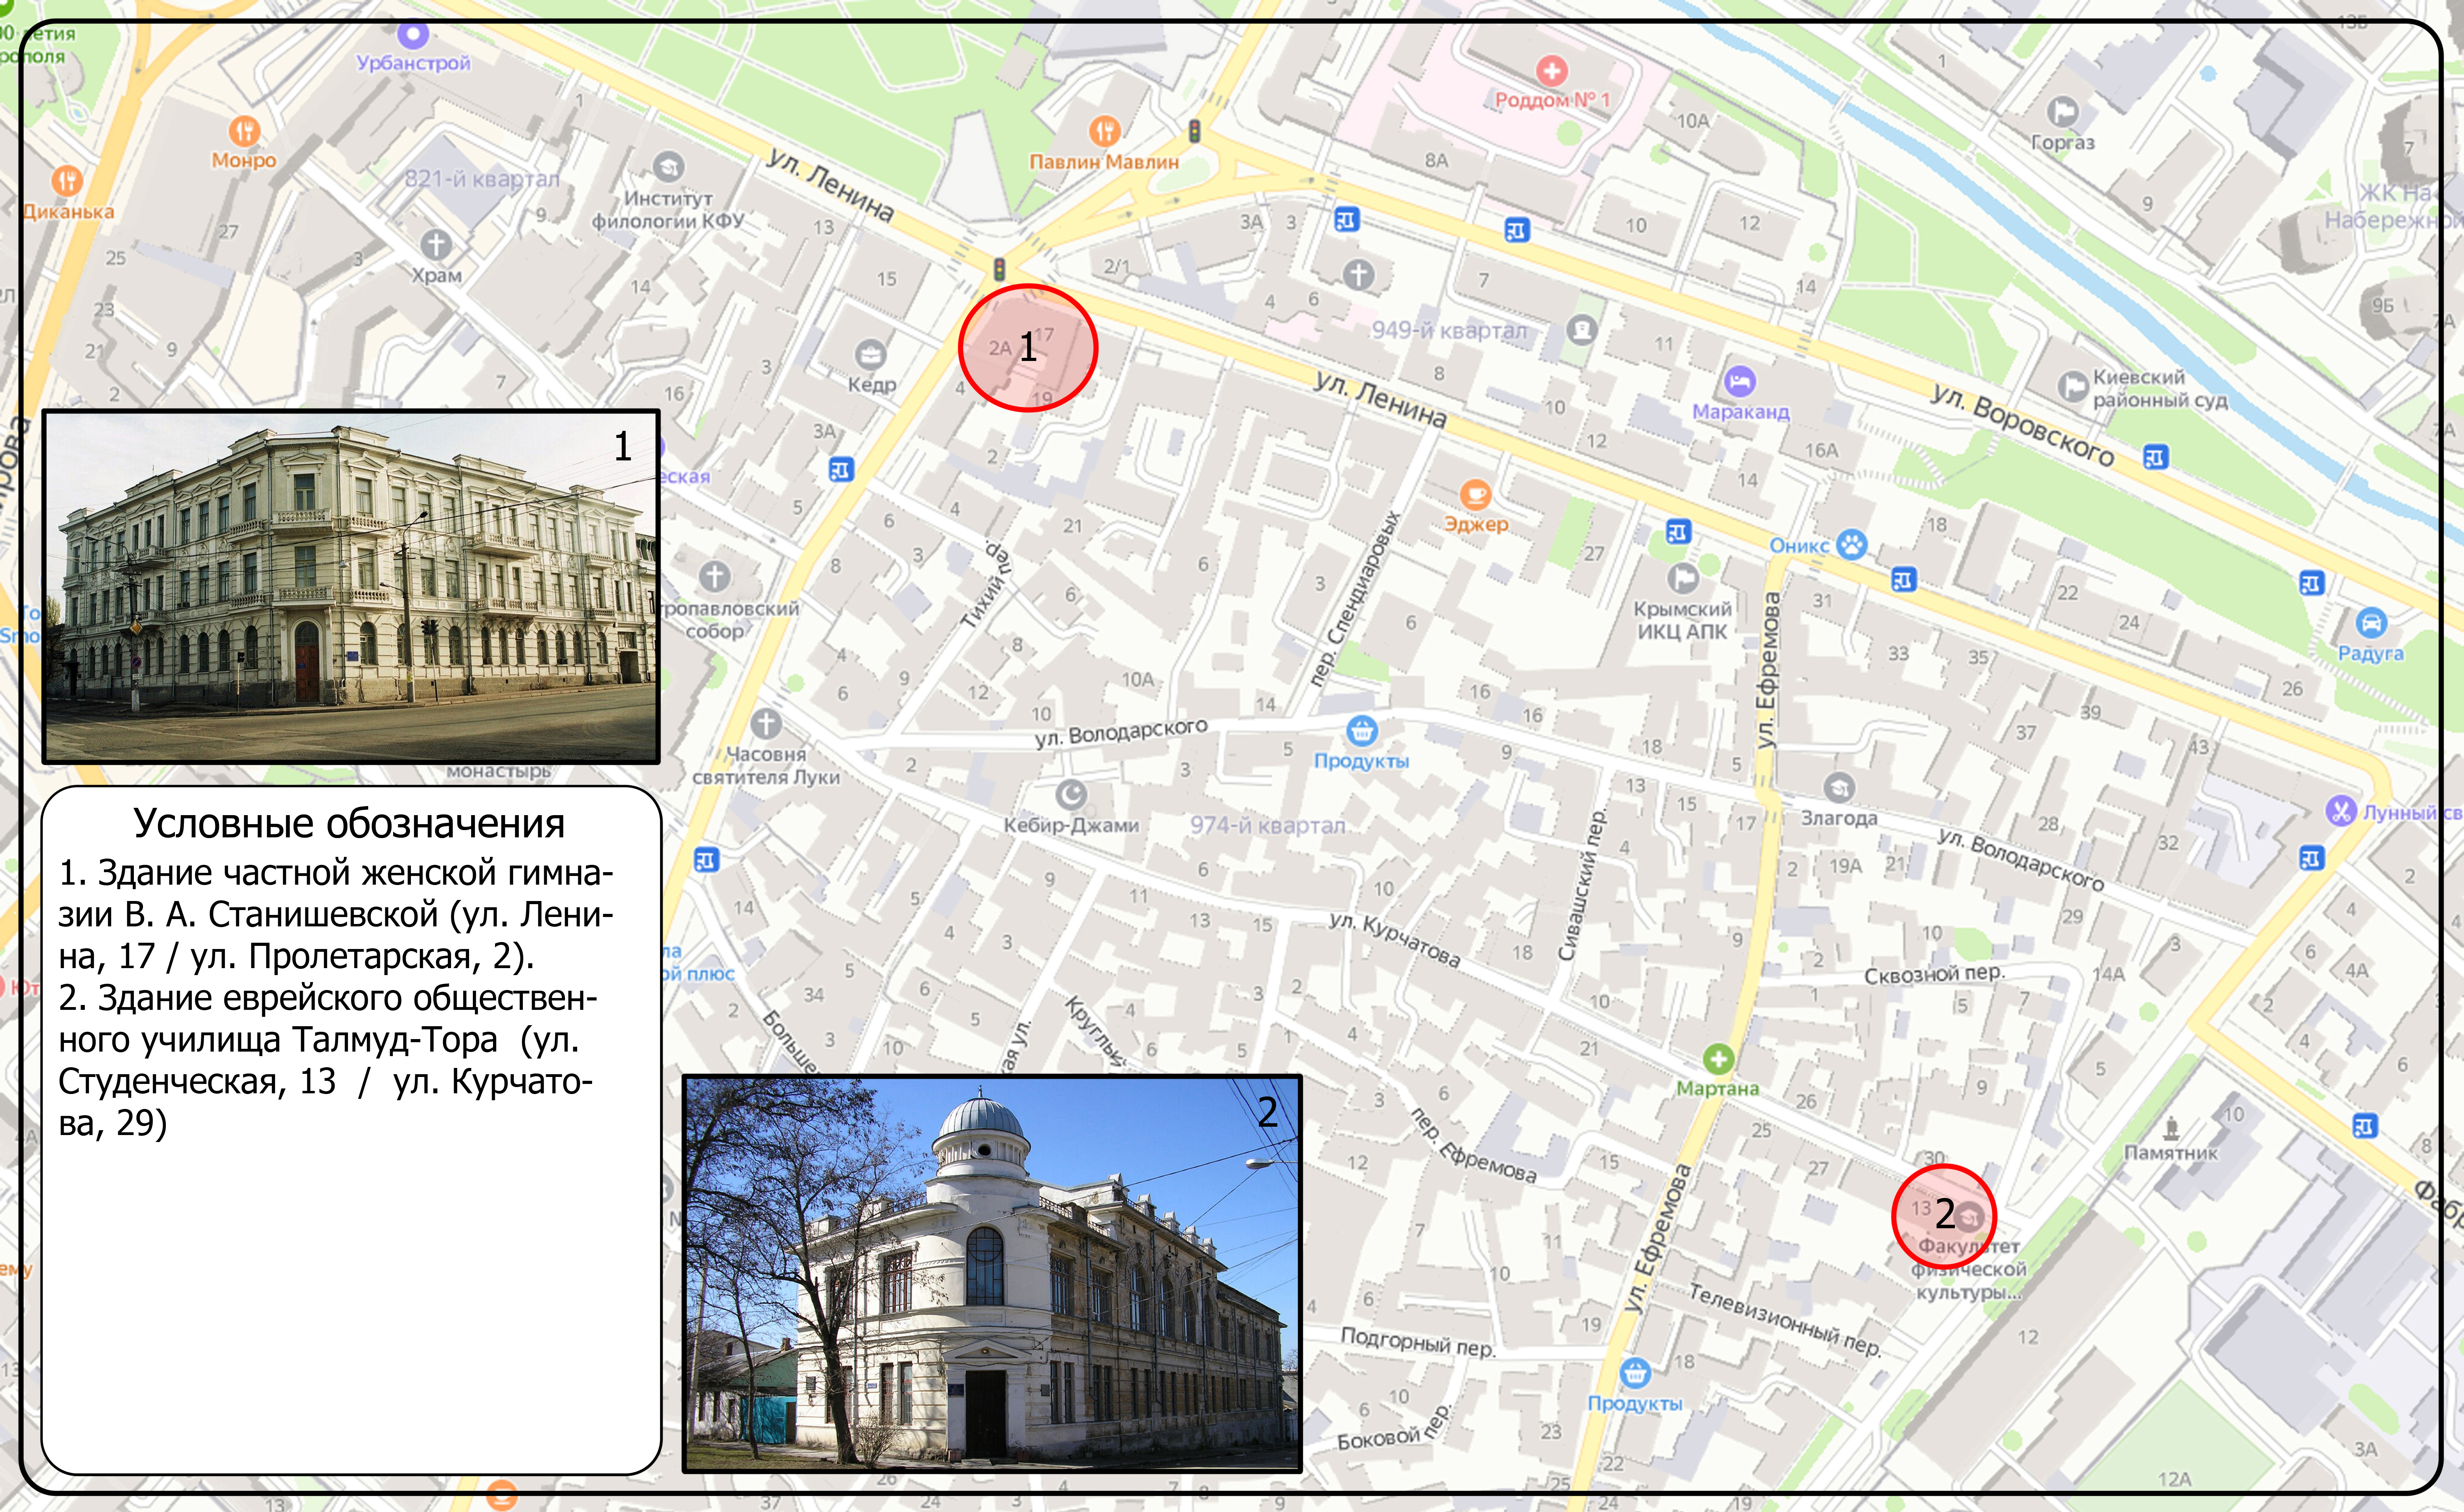Click the Сивашский пер. street label
This screenshot has width=2464, height=1512.
[1583, 885]
